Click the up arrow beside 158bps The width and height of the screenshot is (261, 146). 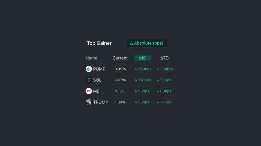click(136, 80)
